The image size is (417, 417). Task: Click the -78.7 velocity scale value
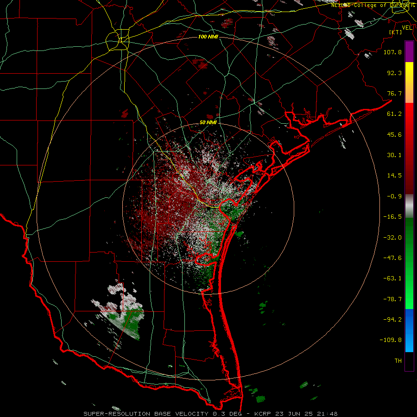pos(392,299)
